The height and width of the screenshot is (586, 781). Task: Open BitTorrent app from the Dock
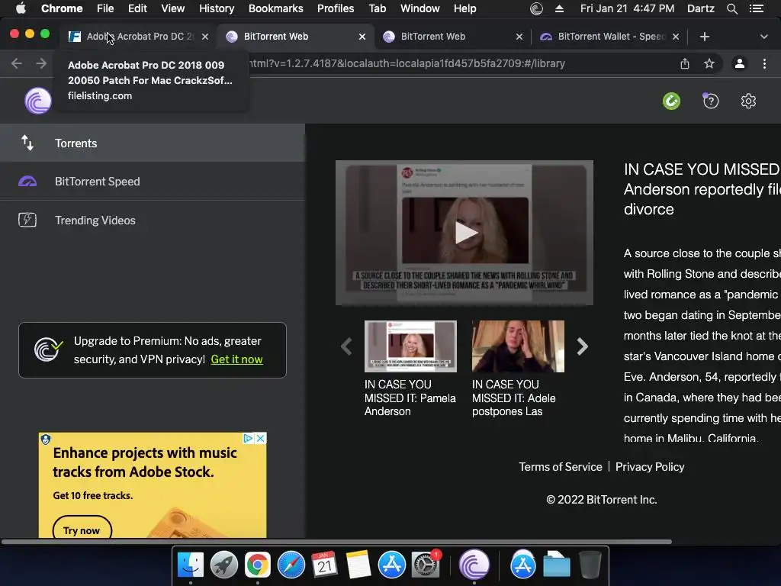(x=474, y=565)
